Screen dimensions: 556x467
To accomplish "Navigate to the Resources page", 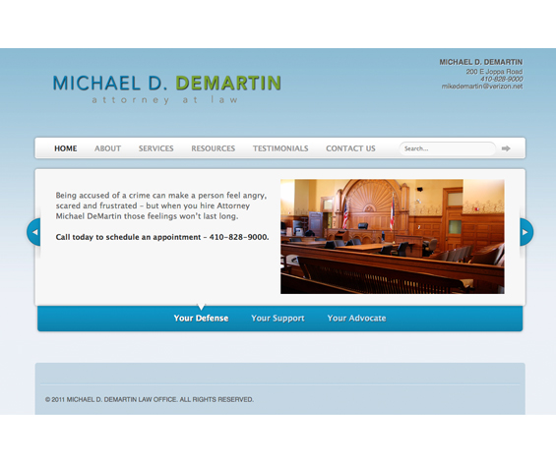I will (x=214, y=148).
